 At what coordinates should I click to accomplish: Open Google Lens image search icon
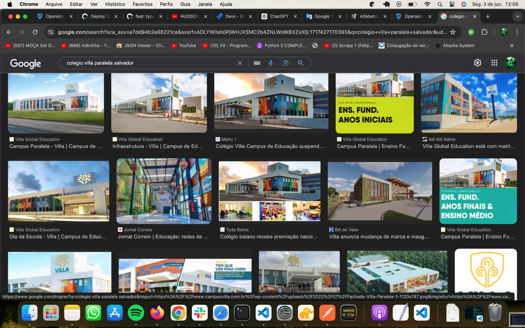[285, 63]
